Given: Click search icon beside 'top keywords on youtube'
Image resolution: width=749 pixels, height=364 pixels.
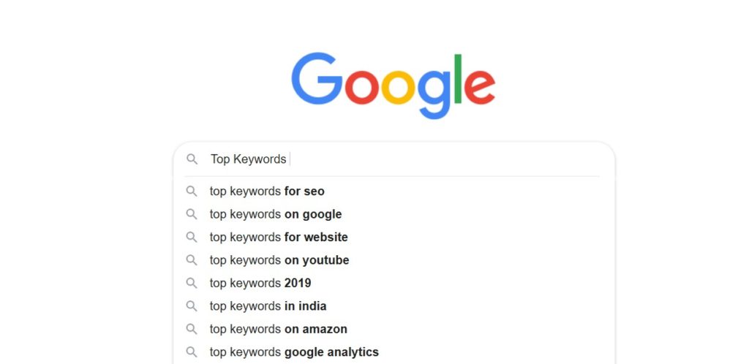Looking at the screenshot, I should click(192, 260).
